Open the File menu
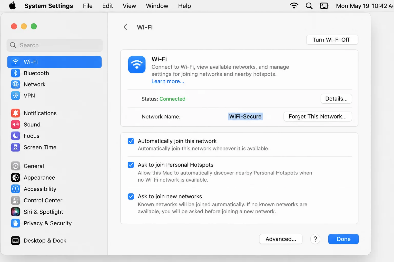The image size is (394, 262). click(88, 6)
